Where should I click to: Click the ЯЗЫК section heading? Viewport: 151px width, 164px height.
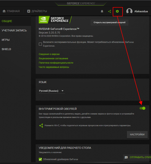(x=43, y=82)
